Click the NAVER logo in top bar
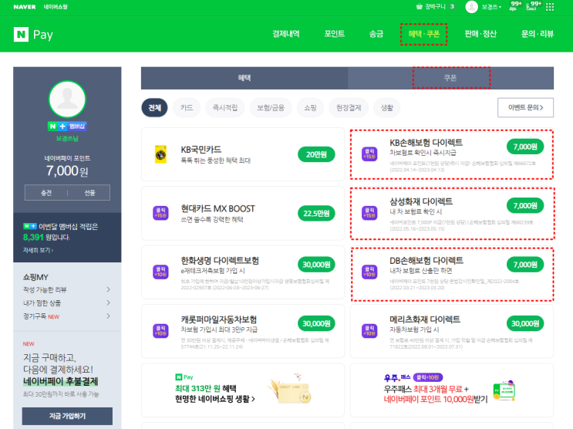 [25, 7]
